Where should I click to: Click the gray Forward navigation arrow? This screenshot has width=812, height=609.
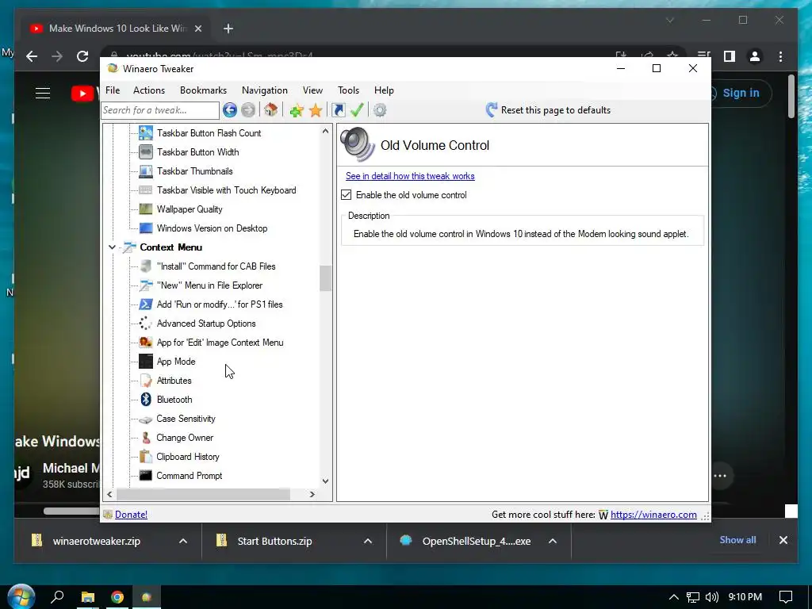(248, 109)
